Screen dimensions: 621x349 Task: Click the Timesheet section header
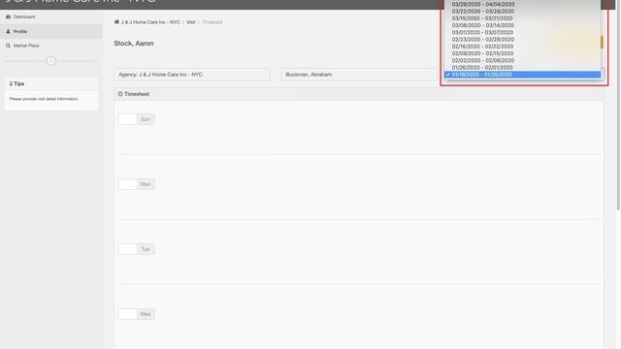[359, 94]
